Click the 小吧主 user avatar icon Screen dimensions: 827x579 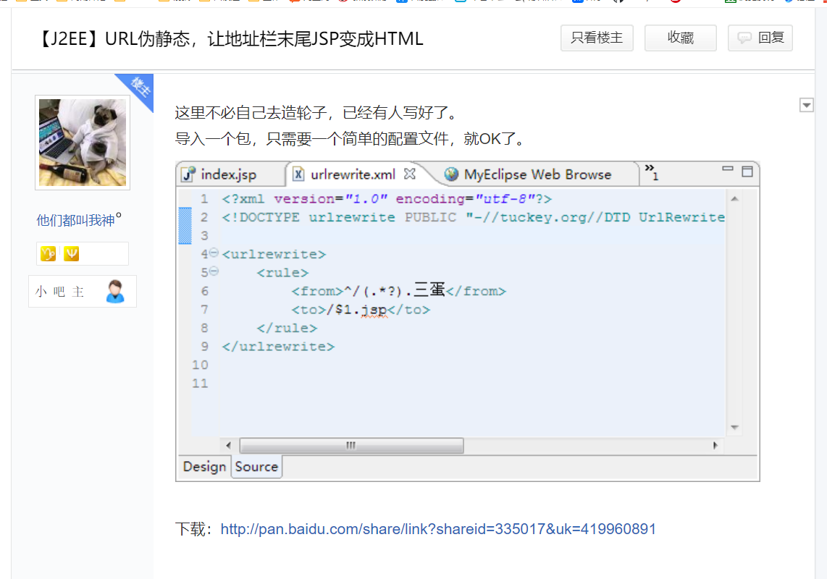(x=115, y=292)
